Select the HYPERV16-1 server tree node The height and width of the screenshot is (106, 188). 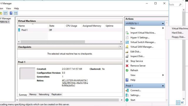[x=5, y=22]
